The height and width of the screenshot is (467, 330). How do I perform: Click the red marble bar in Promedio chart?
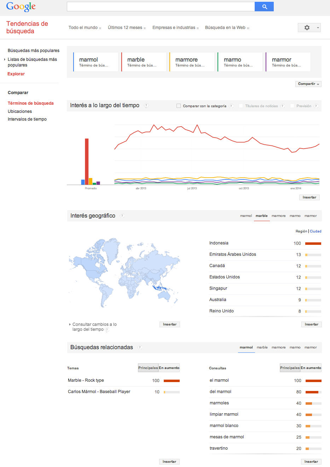(x=87, y=161)
